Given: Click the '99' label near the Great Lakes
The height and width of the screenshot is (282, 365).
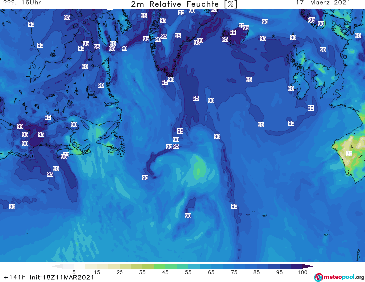Looking at the screenshot, I should point(20,126).
